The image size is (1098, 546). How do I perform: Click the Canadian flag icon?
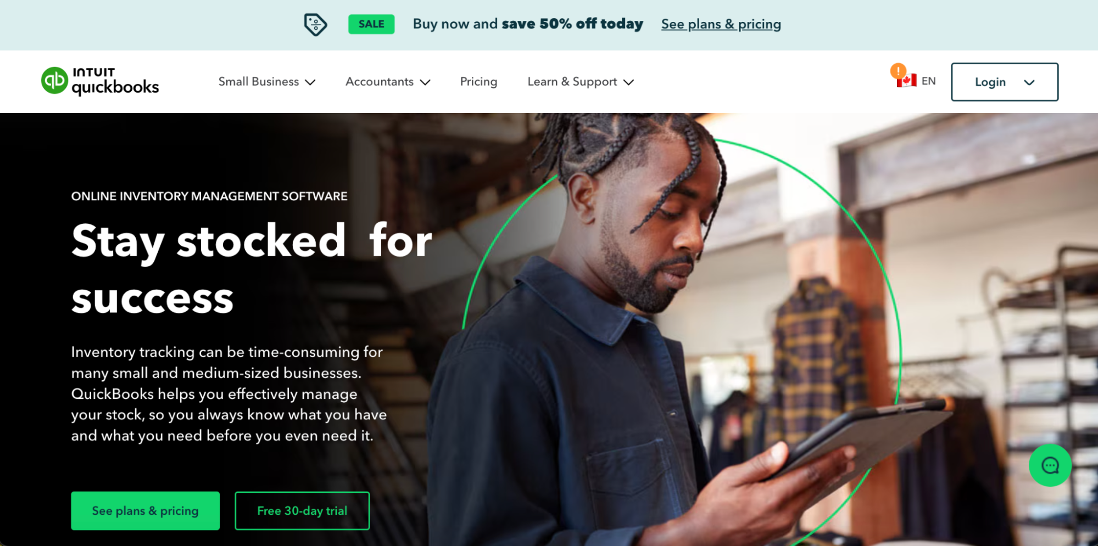907,81
